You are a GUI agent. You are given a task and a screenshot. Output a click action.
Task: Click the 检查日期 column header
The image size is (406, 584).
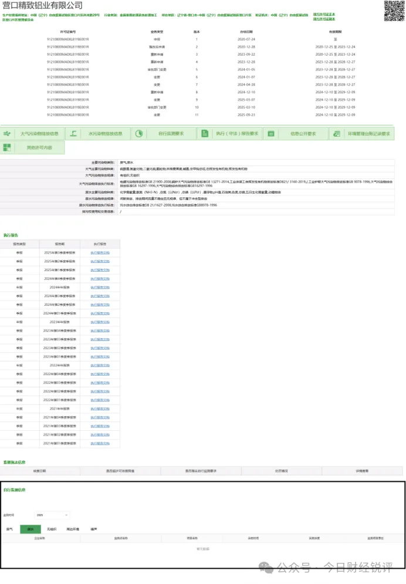pos(39,471)
